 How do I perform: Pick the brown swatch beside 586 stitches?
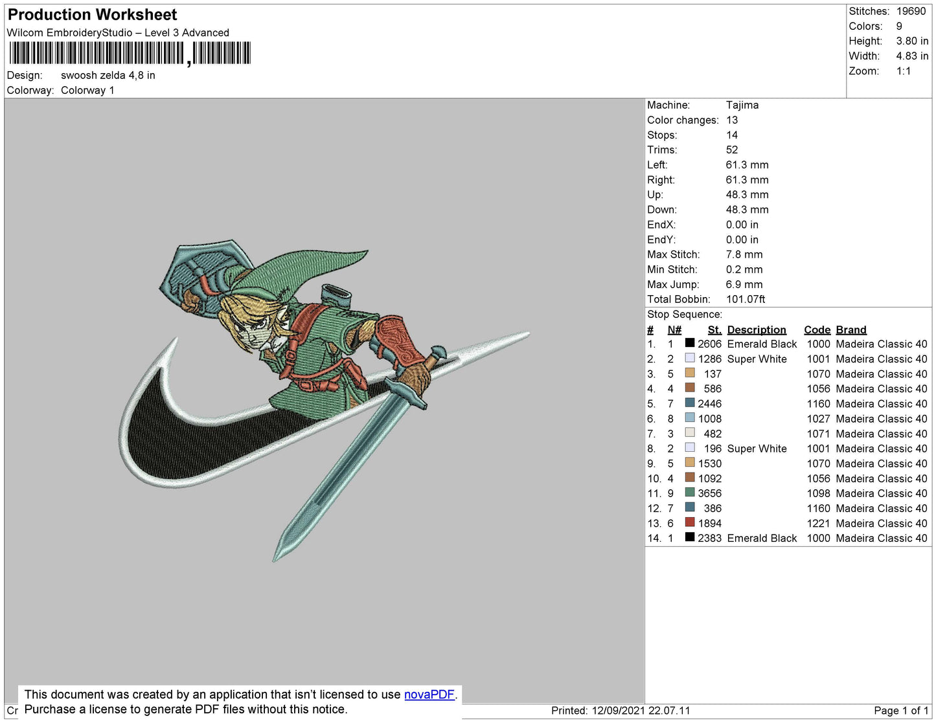690,388
